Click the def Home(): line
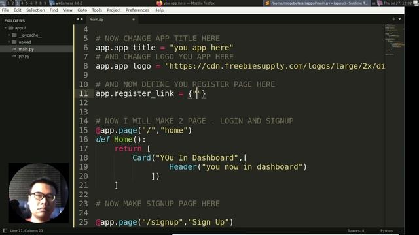Image resolution: width=419 pixels, height=235 pixels. point(120,140)
